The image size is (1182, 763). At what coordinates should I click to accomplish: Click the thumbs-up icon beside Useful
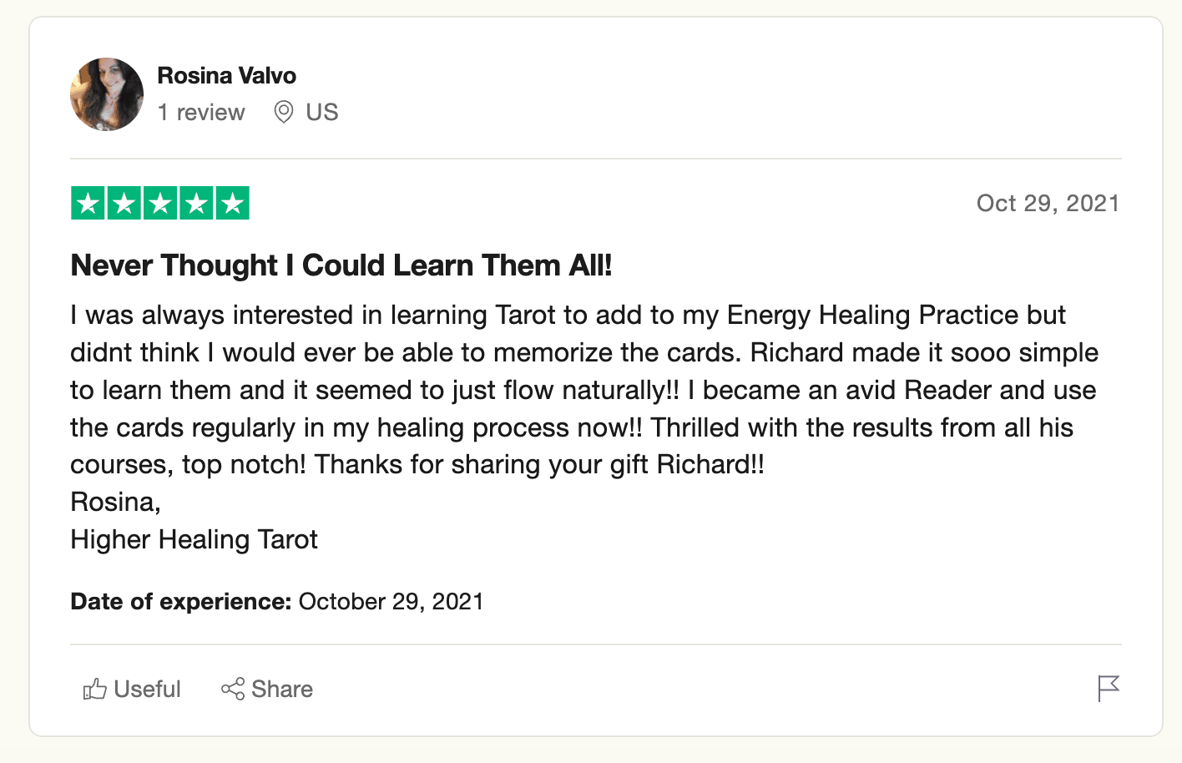[94, 689]
